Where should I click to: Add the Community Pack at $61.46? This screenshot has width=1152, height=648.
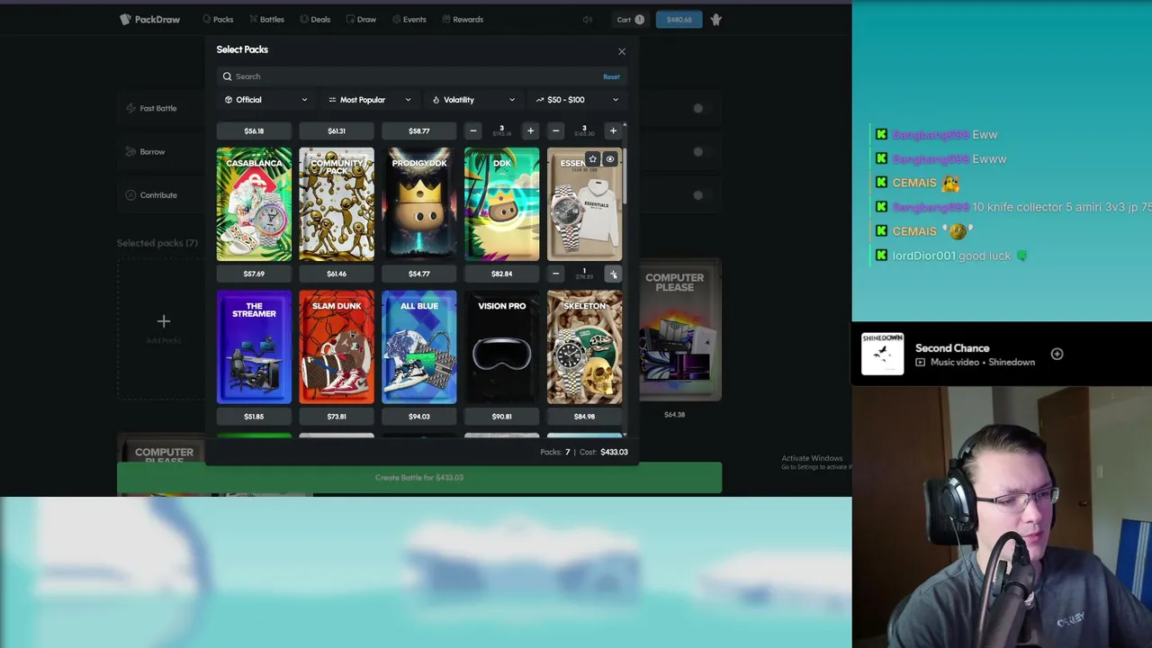(x=337, y=274)
